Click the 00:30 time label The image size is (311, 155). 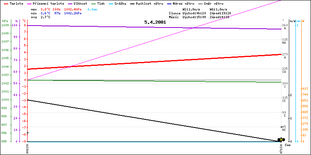28,149
